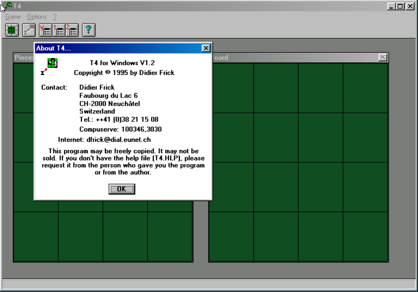Open the all-players settings list icon
The width and height of the screenshot is (418, 292).
pyautogui.click(x=46, y=30)
